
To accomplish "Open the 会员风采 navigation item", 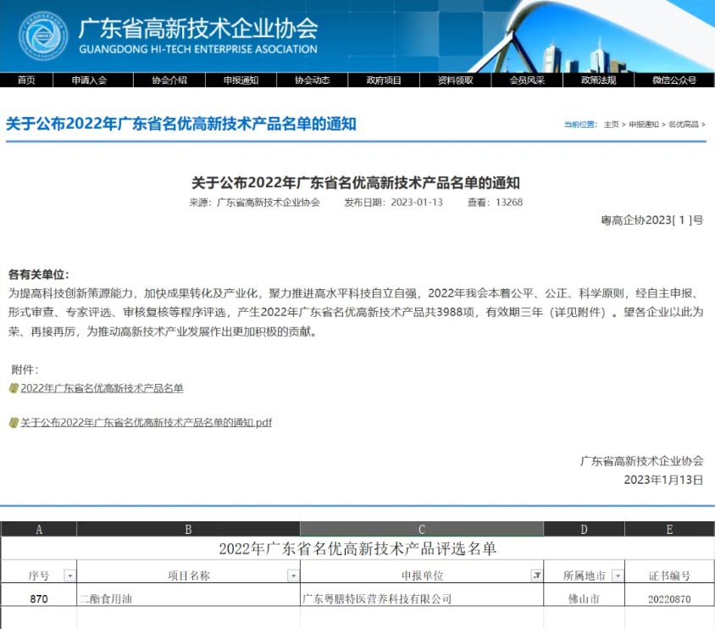I will 527,81.
